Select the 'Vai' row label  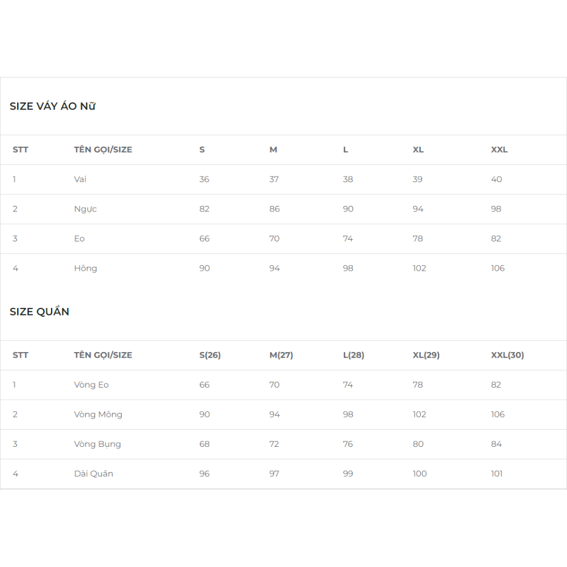[x=80, y=179]
